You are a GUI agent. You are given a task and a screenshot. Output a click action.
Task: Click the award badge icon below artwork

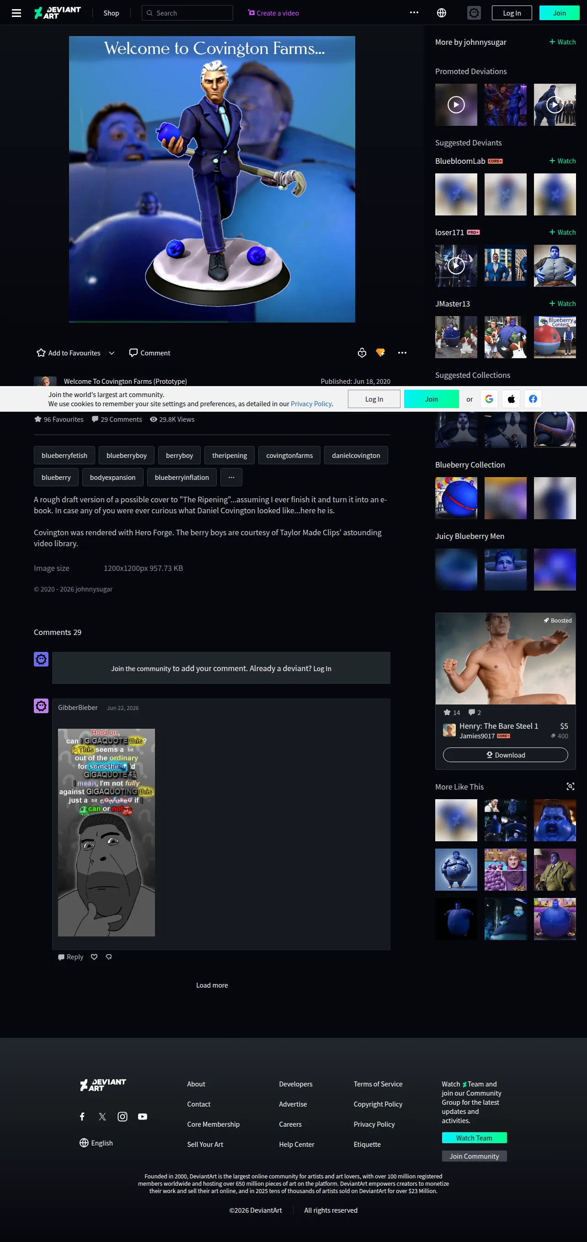tap(362, 353)
